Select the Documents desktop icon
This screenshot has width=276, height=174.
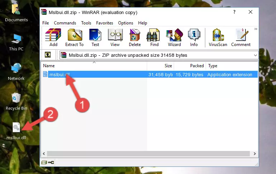[17, 13]
